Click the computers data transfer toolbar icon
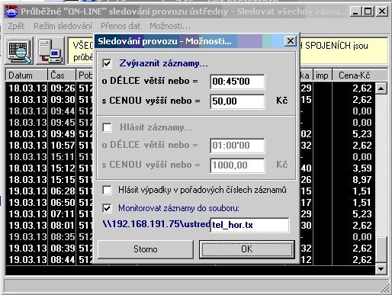This screenshot has height=295, width=392. (50, 50)
